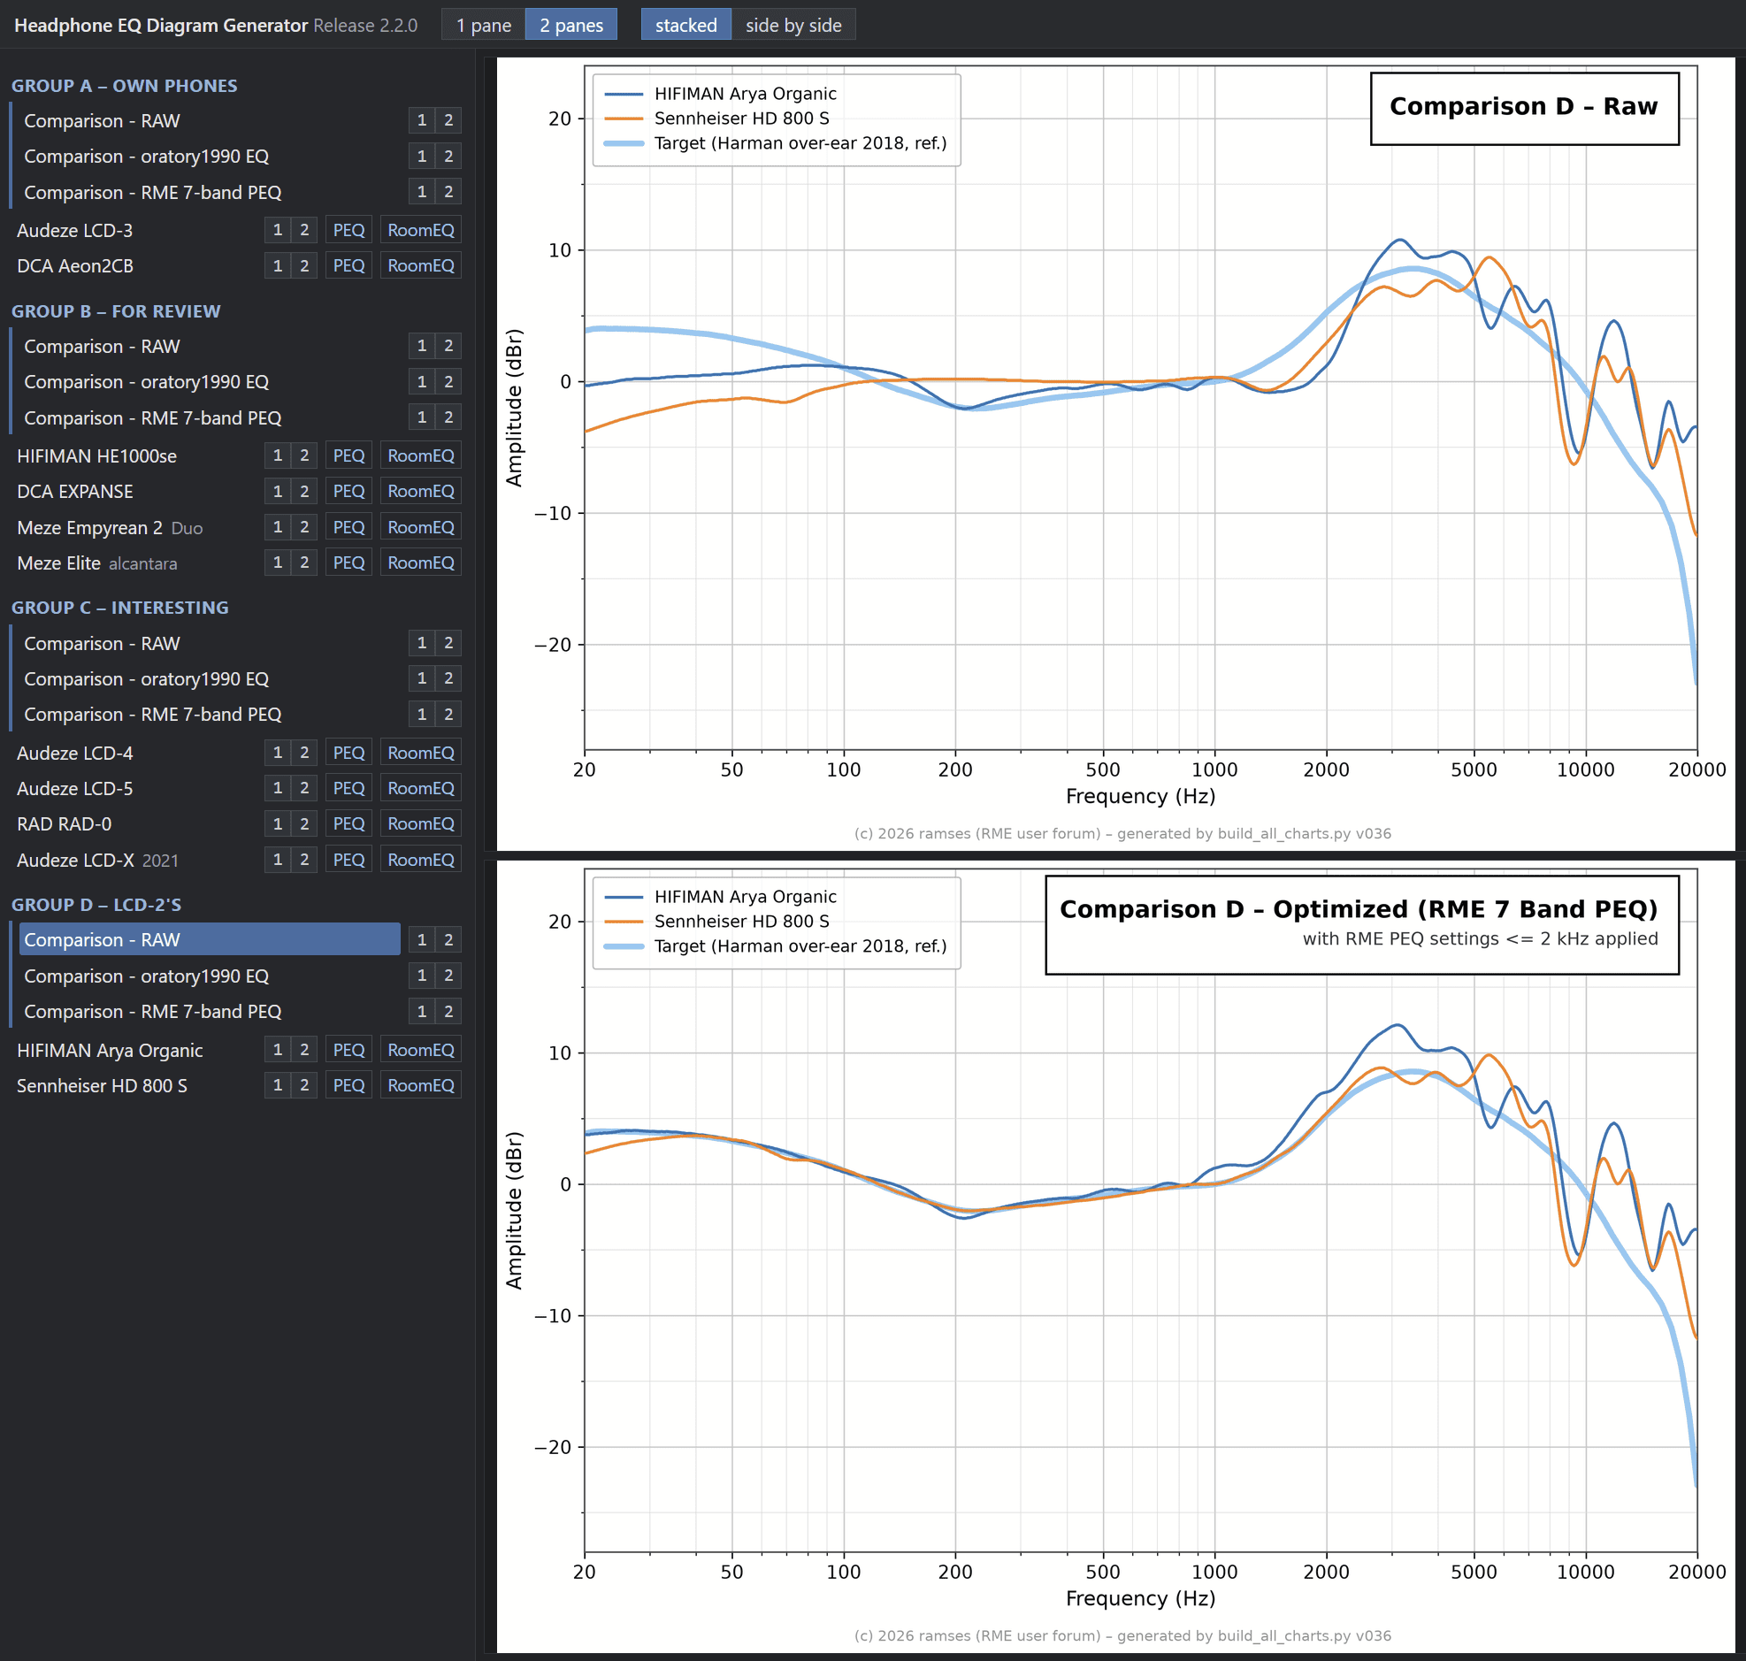Load Group D Comparison - RAW into pane 1
Image resolution: width=1746 pixels, height=1661 pixels.
point(421,940)
